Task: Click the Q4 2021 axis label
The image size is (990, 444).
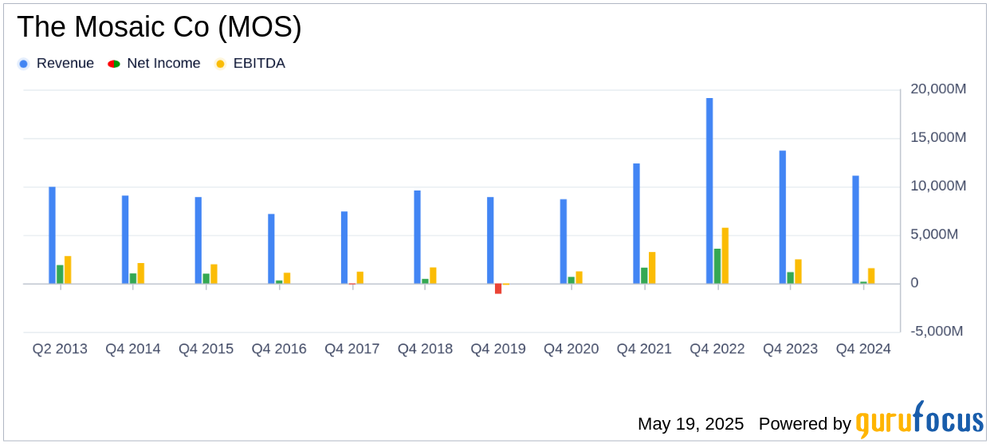Action: click(x=644, y=349)
